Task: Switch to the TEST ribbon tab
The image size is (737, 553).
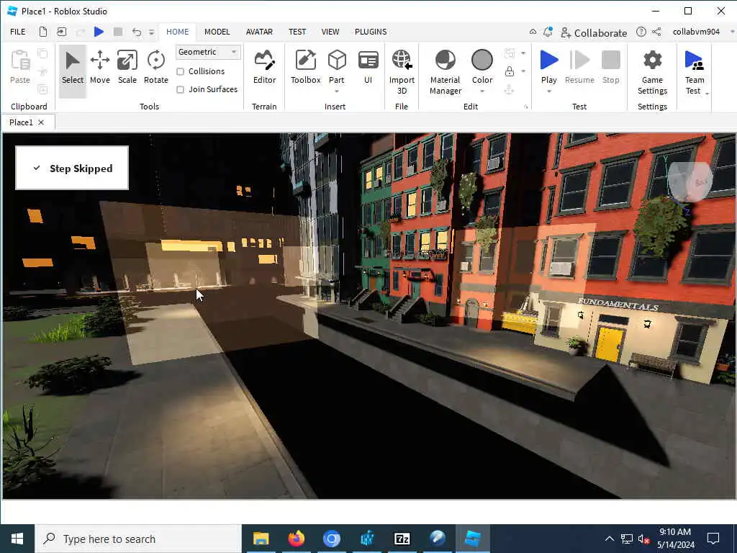Action: point(297,32)
